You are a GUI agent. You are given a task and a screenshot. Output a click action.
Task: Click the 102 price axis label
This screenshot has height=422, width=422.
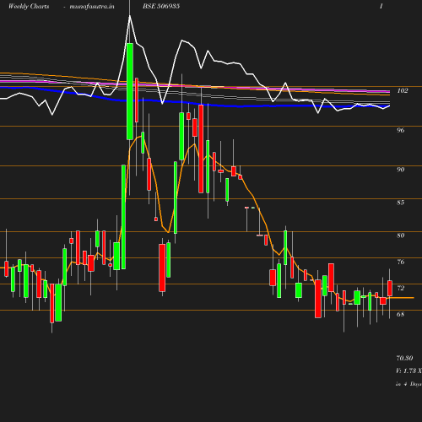[403, 90]
